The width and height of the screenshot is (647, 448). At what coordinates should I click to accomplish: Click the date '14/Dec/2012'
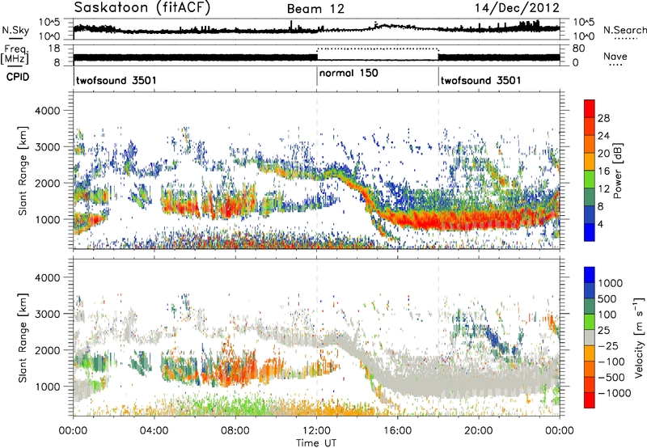517,8
